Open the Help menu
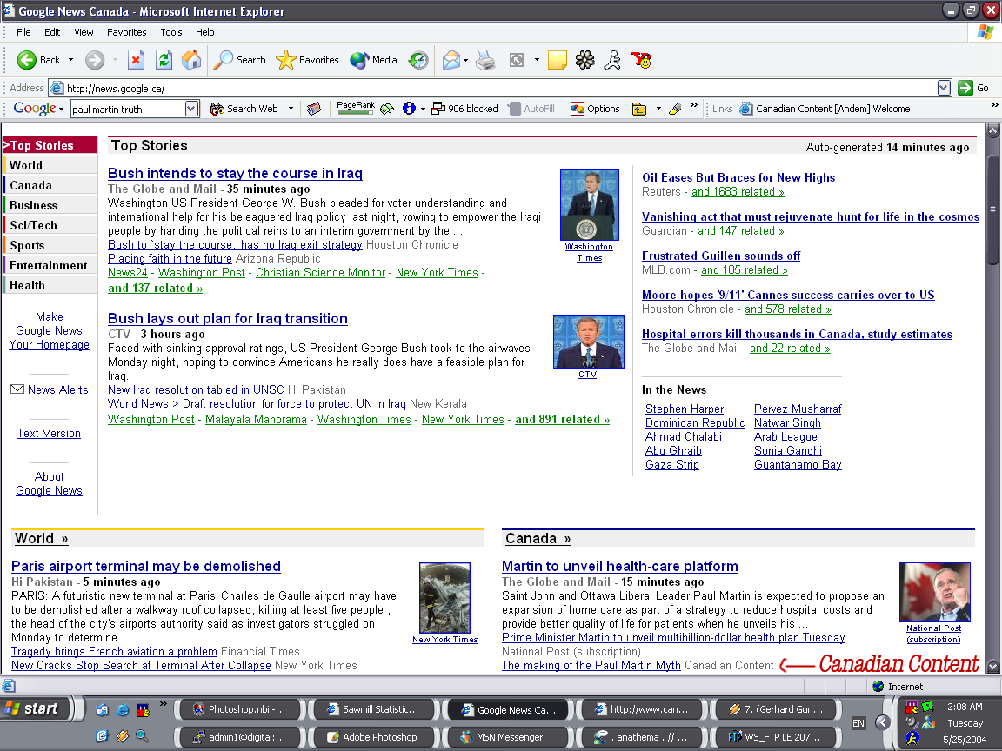The width and height of the screenshot is (1002, 751). (205, 32)
